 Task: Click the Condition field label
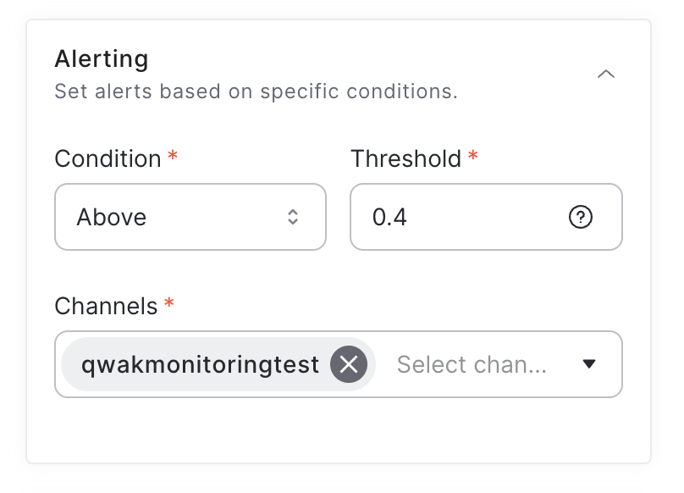tap(108, 158)
